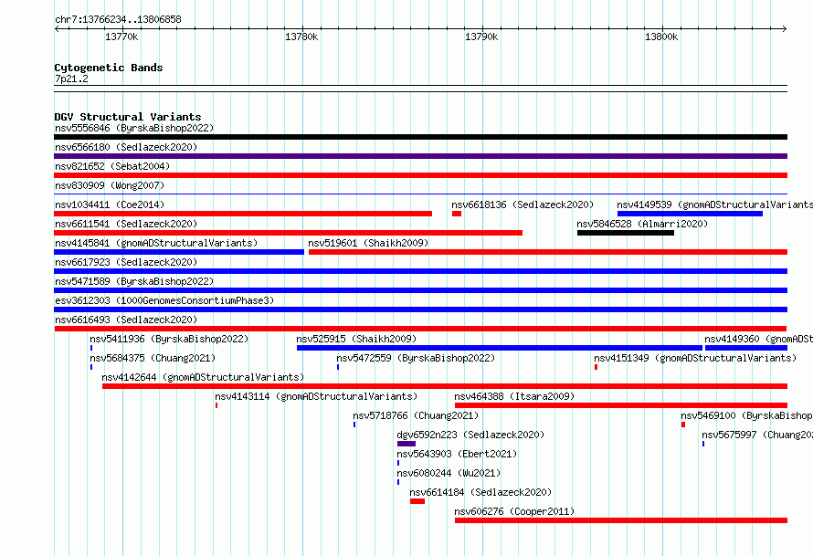Click the nsv5472559 (ByrskaBishop2022) label
The image size is (813, 556).
[416, 358]
